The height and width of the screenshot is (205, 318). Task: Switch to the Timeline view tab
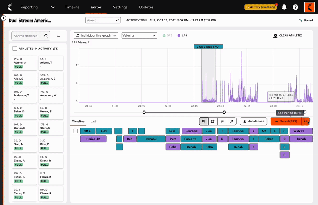(78, 121)
